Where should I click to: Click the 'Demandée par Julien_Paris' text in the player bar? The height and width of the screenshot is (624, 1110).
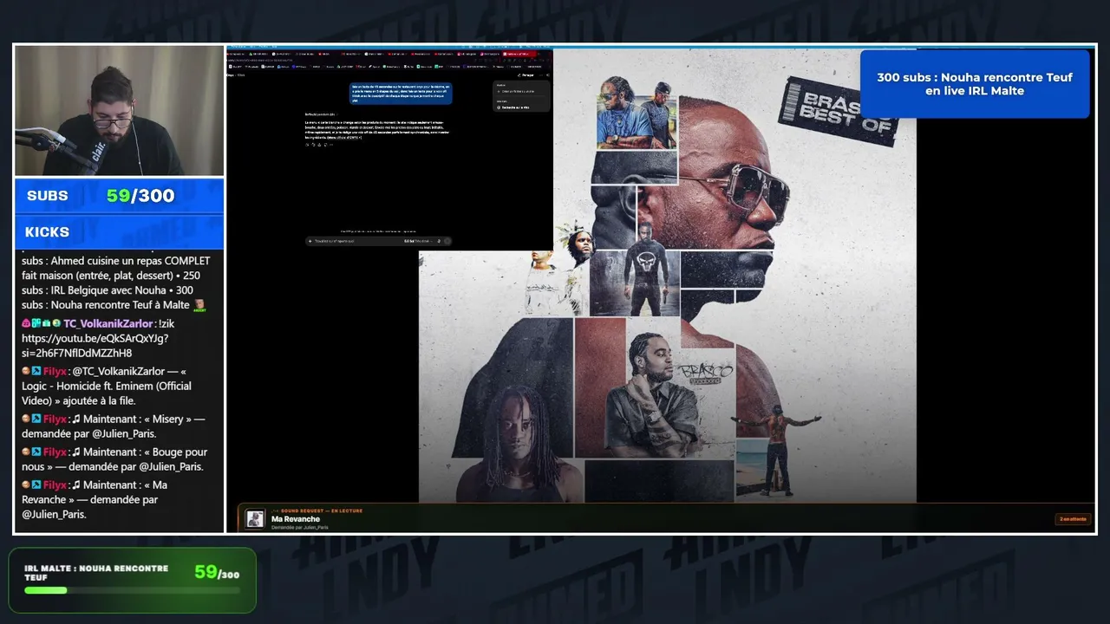300,527
